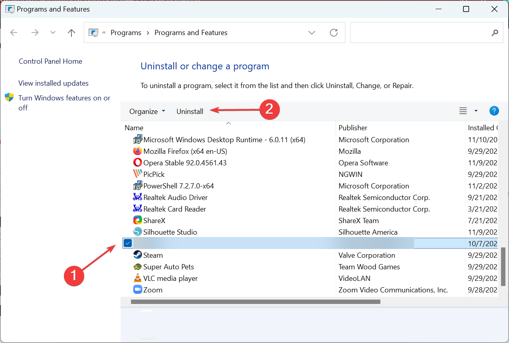Screen dimensions: 509x343
Task: Select the Silhouette Studio entry
Action: pyautogui.click(x=170, y=232)
